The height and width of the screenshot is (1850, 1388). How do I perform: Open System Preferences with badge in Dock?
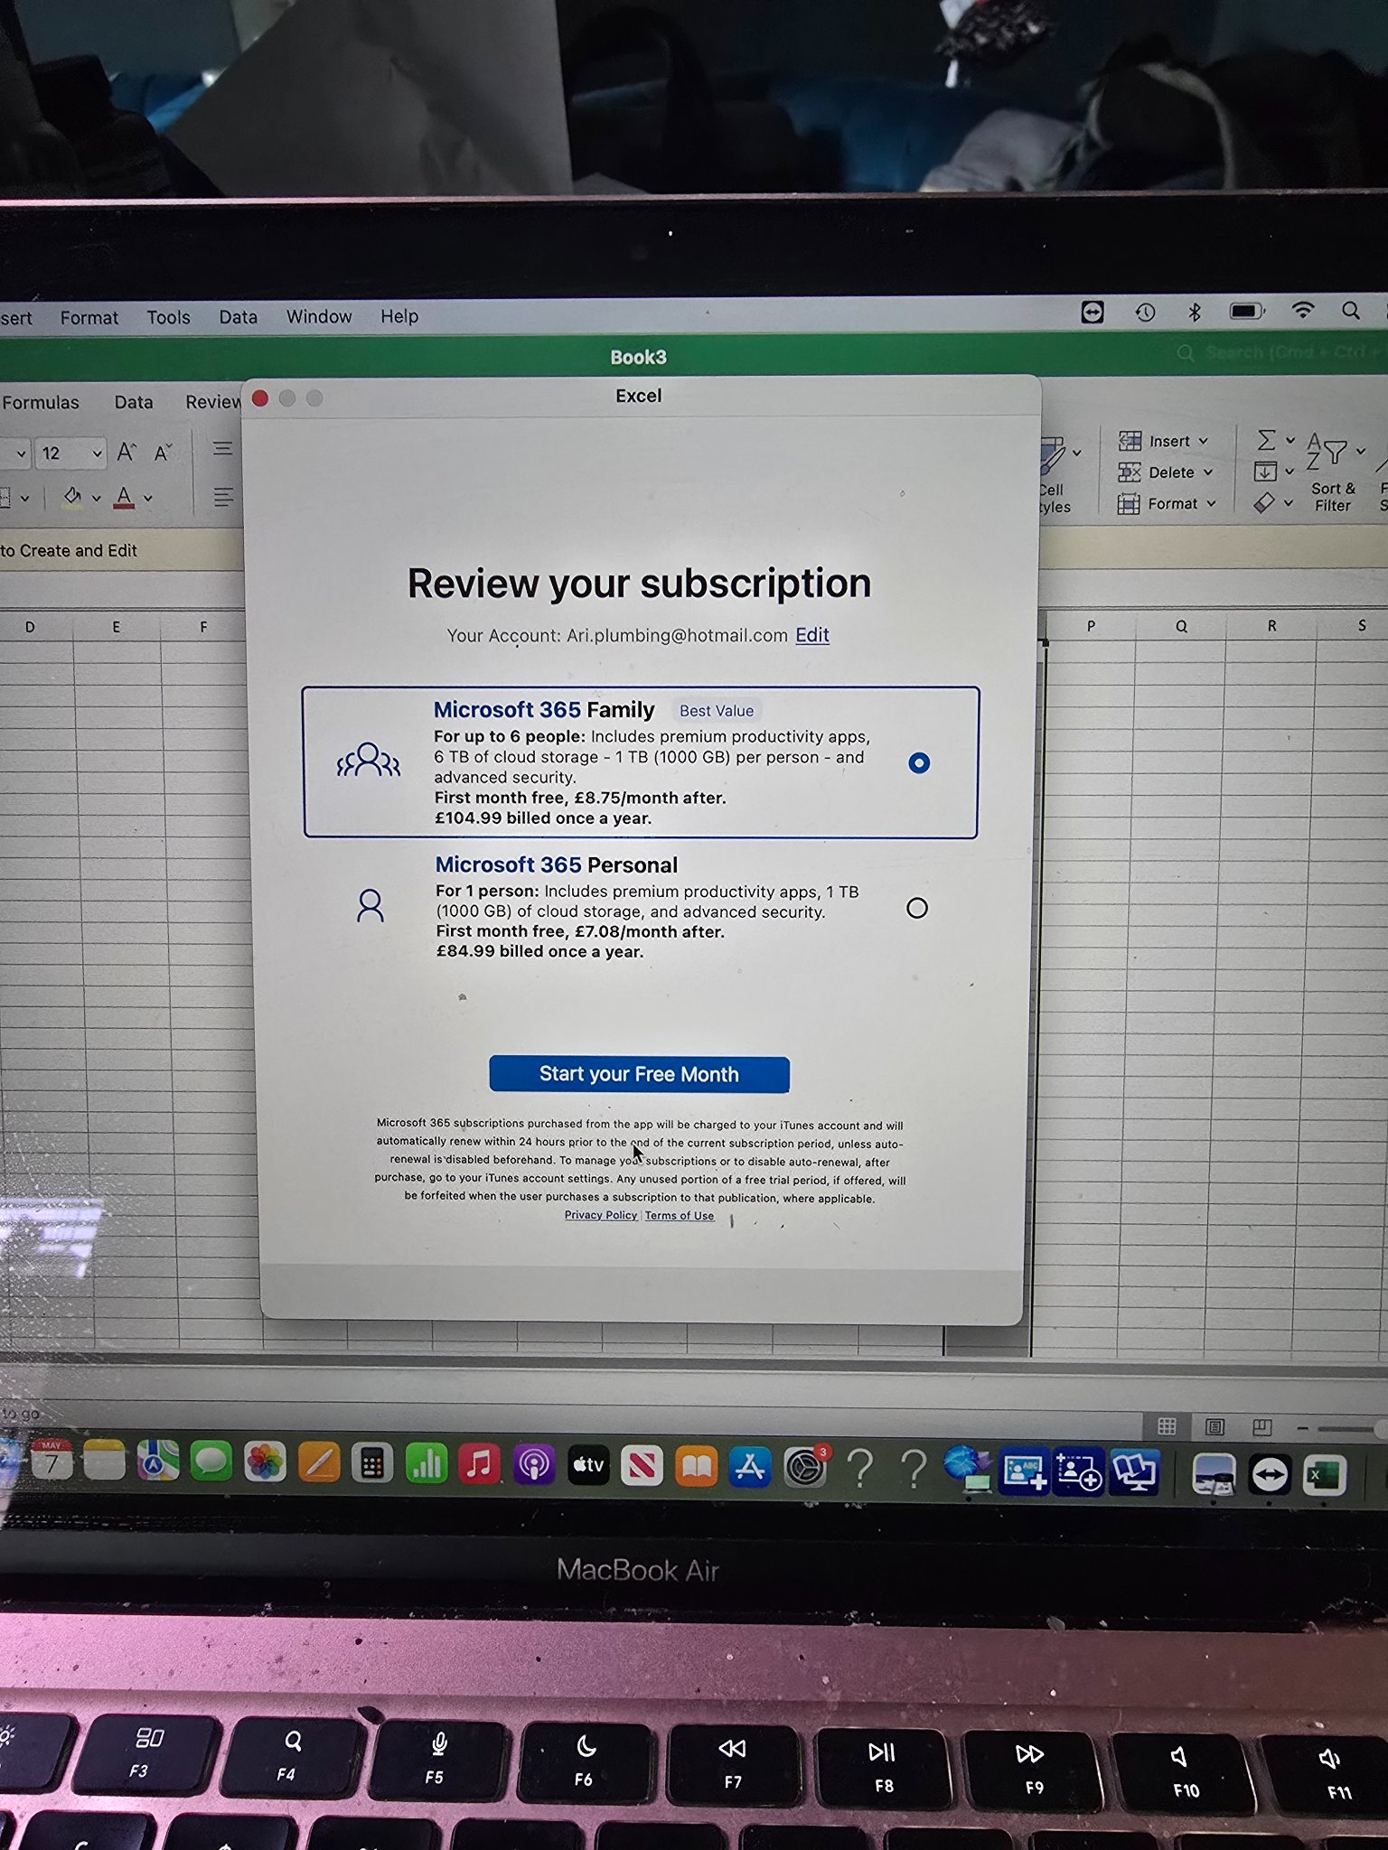click(x=804, y=1468)
